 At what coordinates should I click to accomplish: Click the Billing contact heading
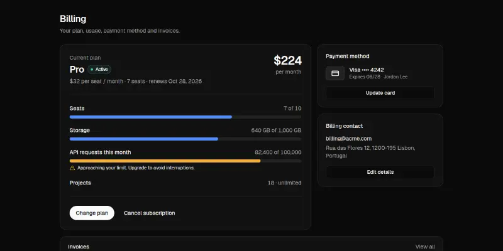point(344,126)
